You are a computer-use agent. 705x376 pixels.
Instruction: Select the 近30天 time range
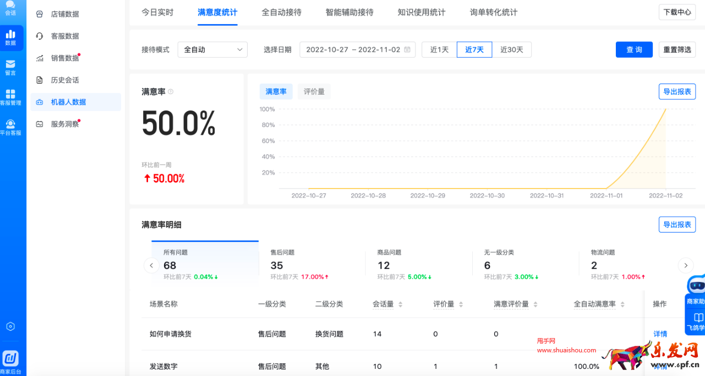click(512, 49)
